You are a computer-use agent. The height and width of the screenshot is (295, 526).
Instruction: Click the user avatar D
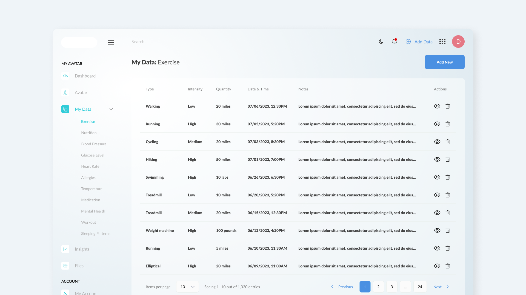(458, 42)
